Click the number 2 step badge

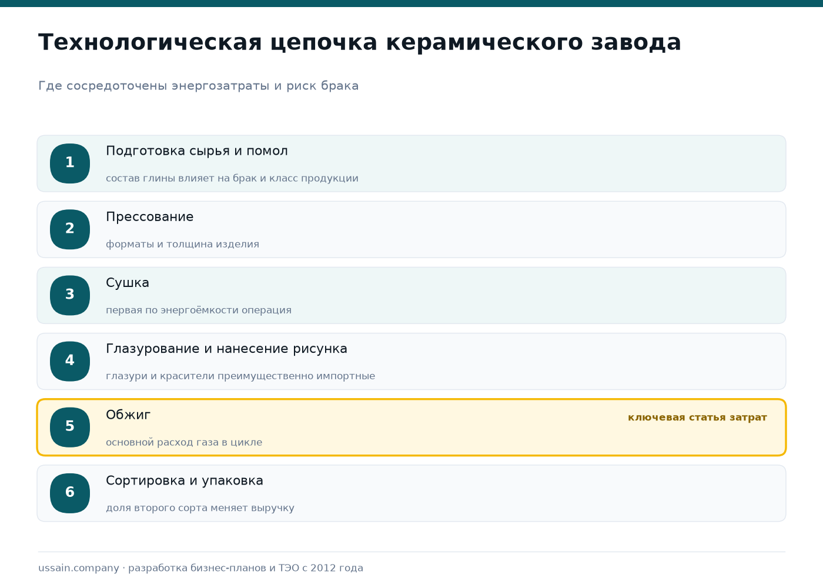(70, 229)
